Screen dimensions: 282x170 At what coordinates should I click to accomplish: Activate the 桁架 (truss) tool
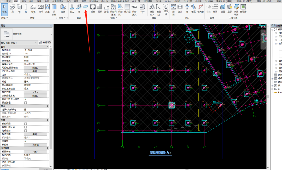point(41,8)
